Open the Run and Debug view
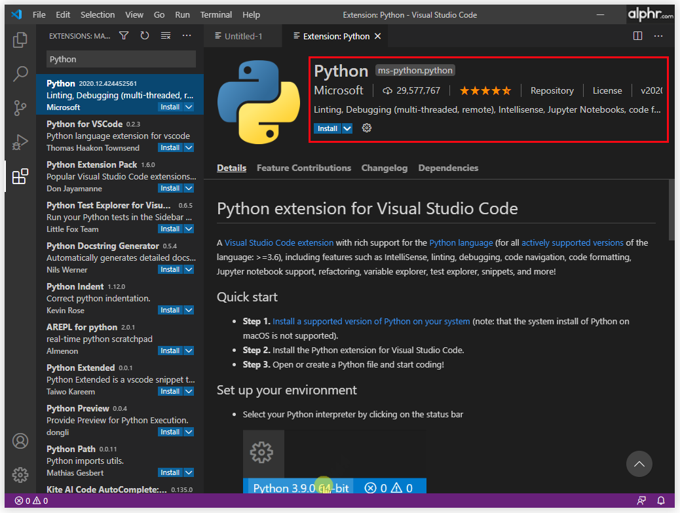680x513 pixels. tap(20, 142)
